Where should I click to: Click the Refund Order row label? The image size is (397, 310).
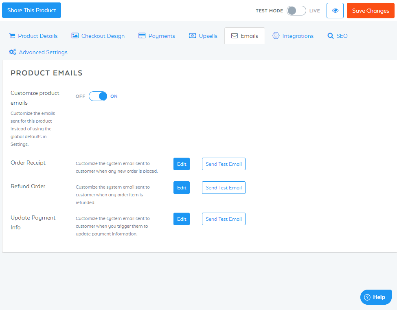pos(28,186)
